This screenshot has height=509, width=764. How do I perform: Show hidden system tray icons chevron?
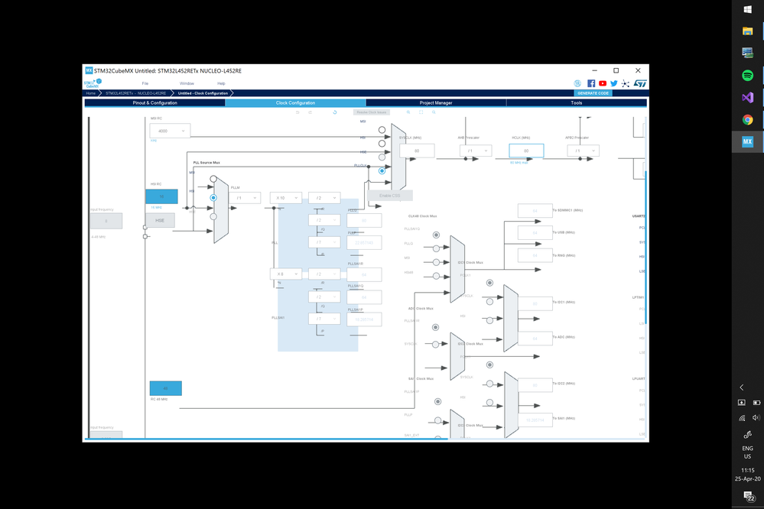(x=742, y=387)
